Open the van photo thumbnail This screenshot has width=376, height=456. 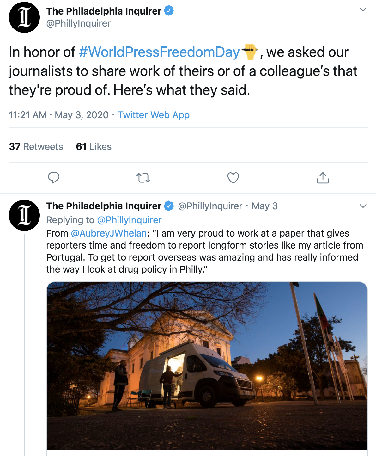[x=207, y=365]
